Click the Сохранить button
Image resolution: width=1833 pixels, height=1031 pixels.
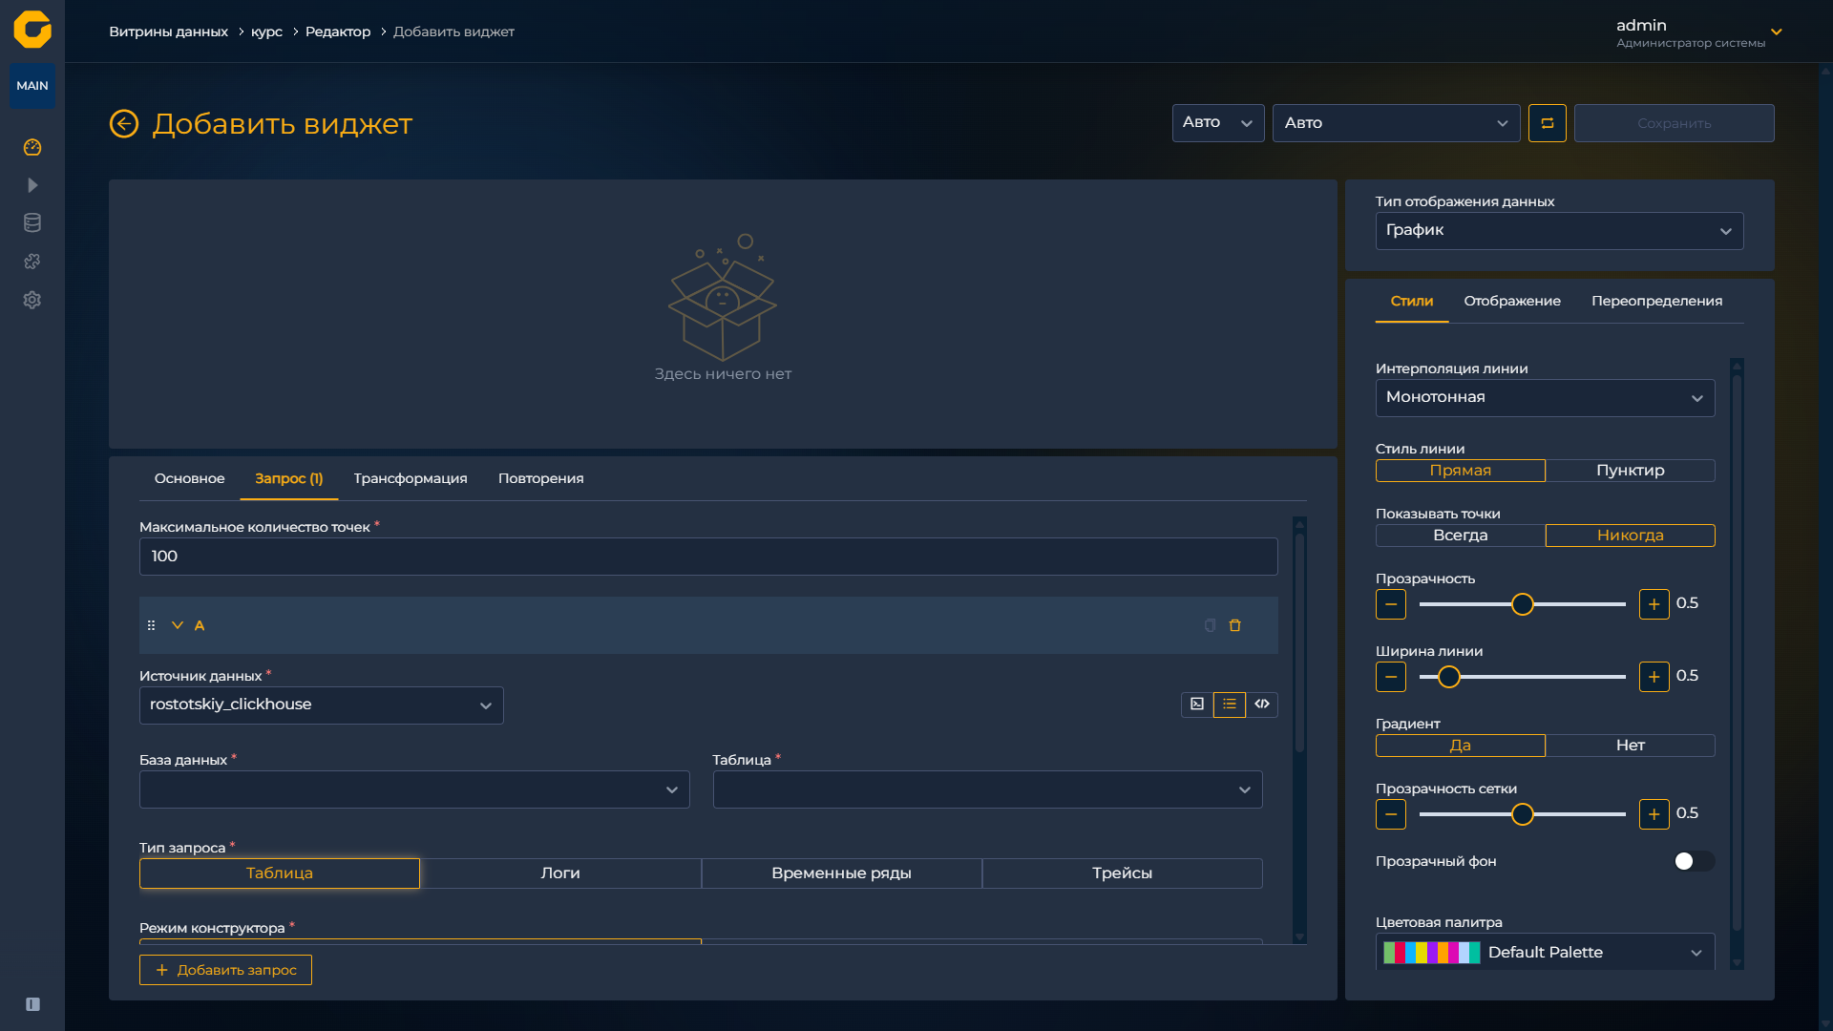1675,123
